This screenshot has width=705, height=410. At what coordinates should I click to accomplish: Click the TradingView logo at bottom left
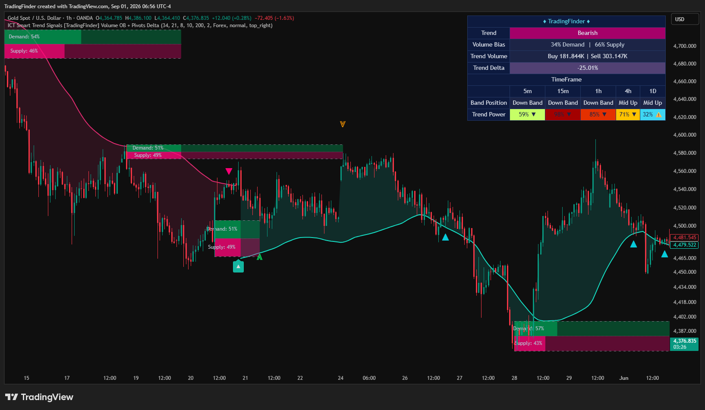39,397
